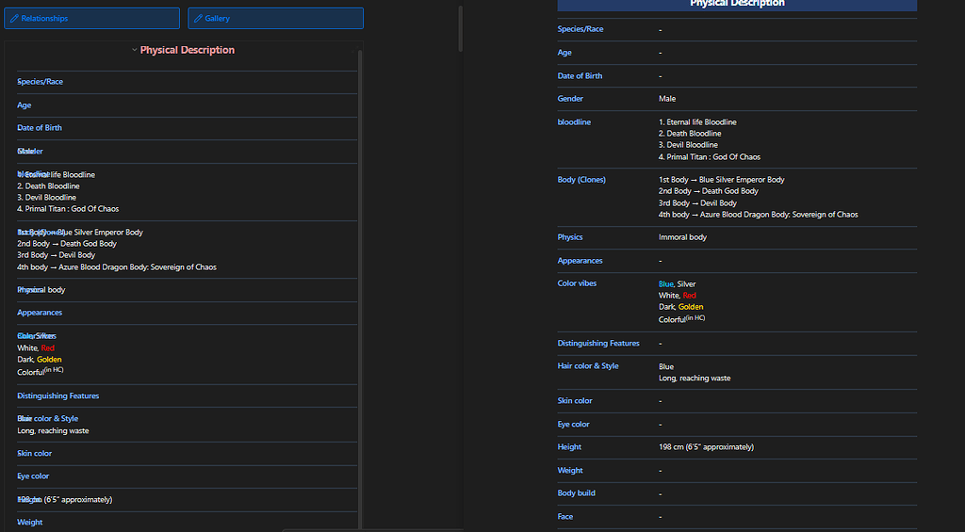Select Weight label in left editor

(29, 523)
